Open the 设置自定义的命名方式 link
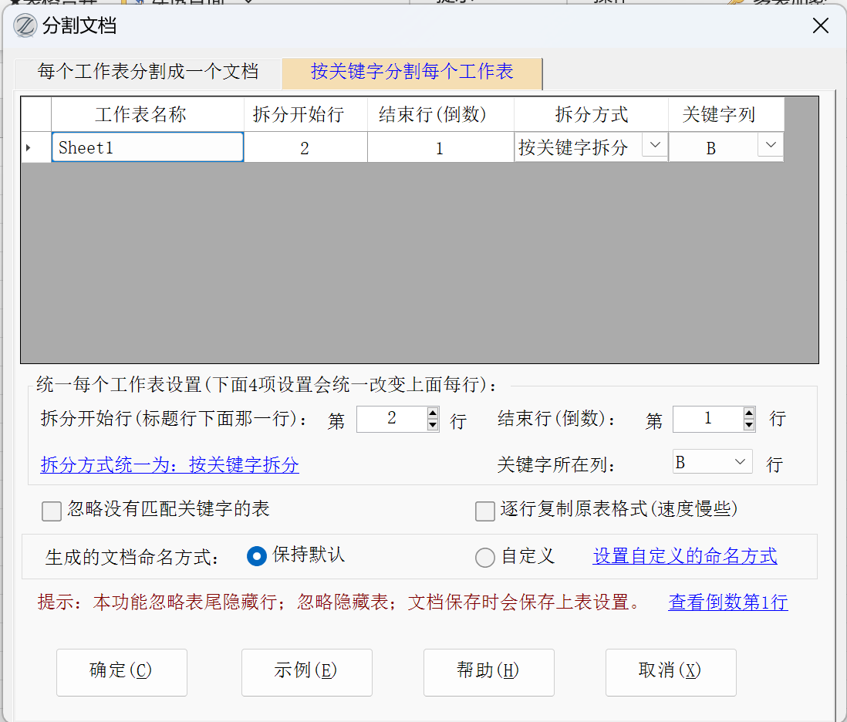 [684, 556]
